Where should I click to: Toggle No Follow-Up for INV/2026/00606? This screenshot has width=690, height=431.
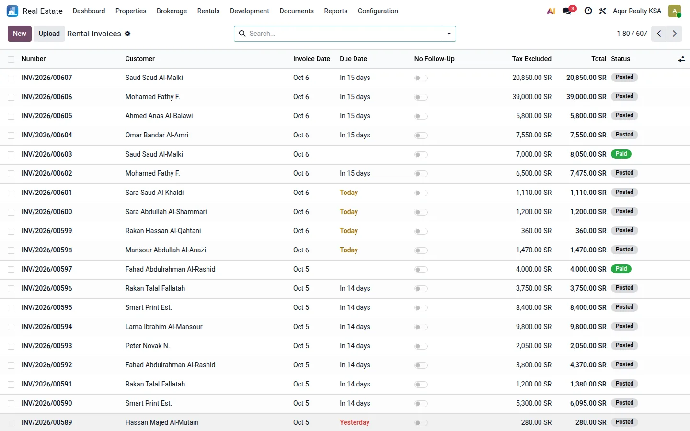(421, 97)
